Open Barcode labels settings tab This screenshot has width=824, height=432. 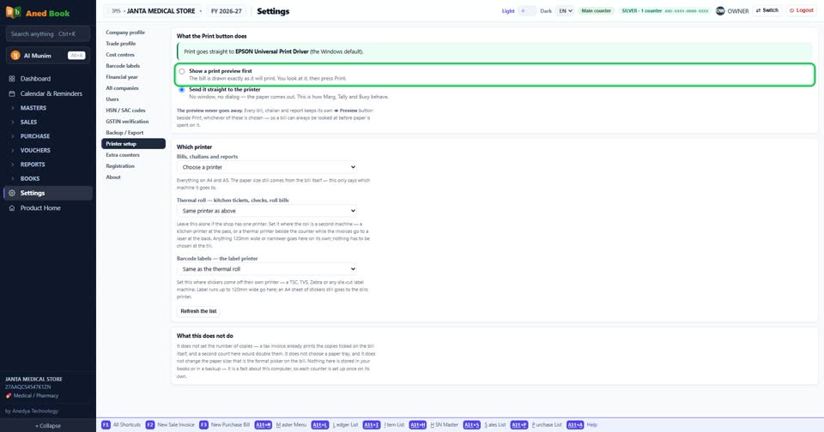coord(133,66)
